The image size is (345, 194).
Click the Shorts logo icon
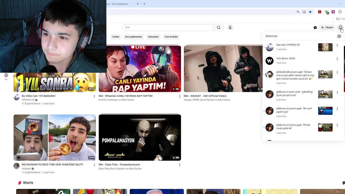[x=20, y=183]
